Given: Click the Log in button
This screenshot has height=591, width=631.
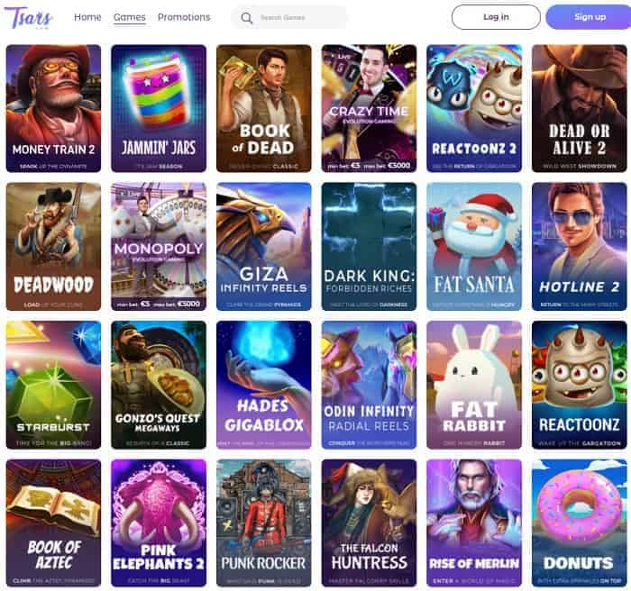Looking at the screenshot, I should [x=496, y=17].
